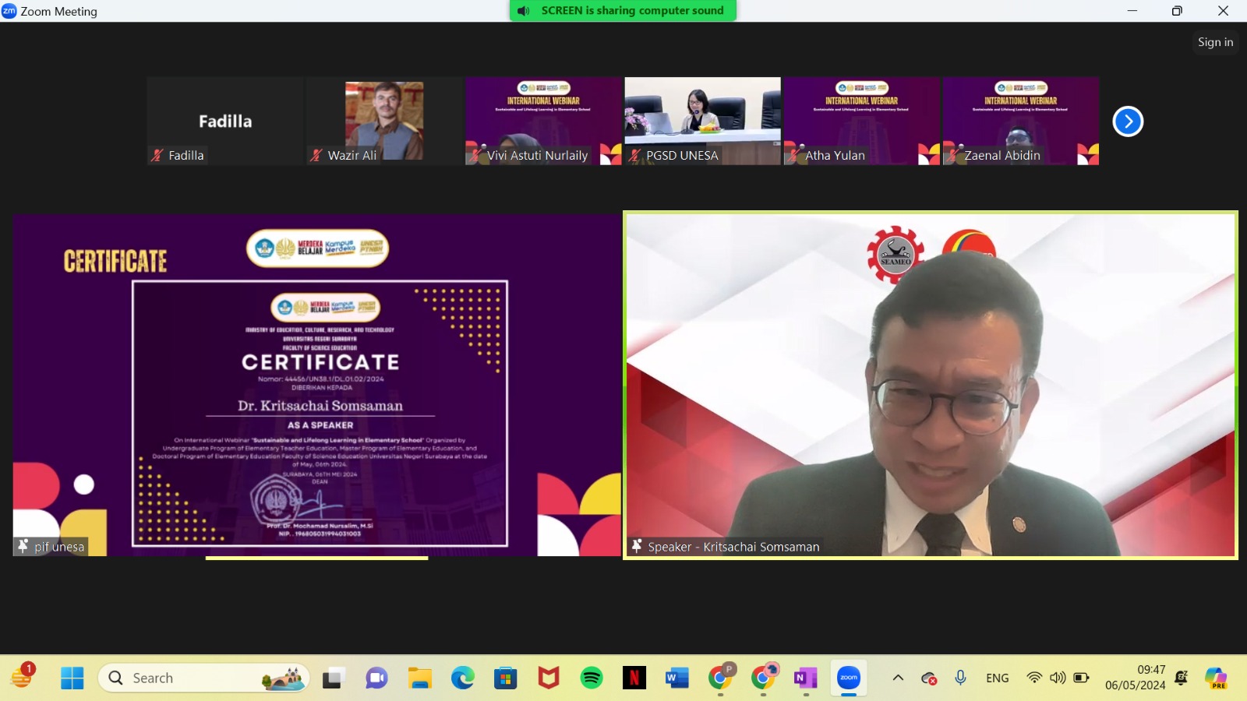The width and height of the screenshot is (1247, 701).
Task: Click the pin icon on pif unesa video
Action: click(x=23, y=547)
